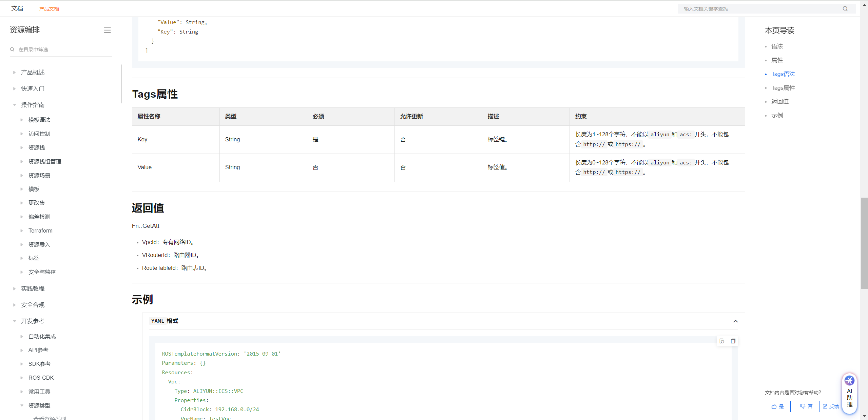Open 标签 in sidebar tree

click(34, 258)
